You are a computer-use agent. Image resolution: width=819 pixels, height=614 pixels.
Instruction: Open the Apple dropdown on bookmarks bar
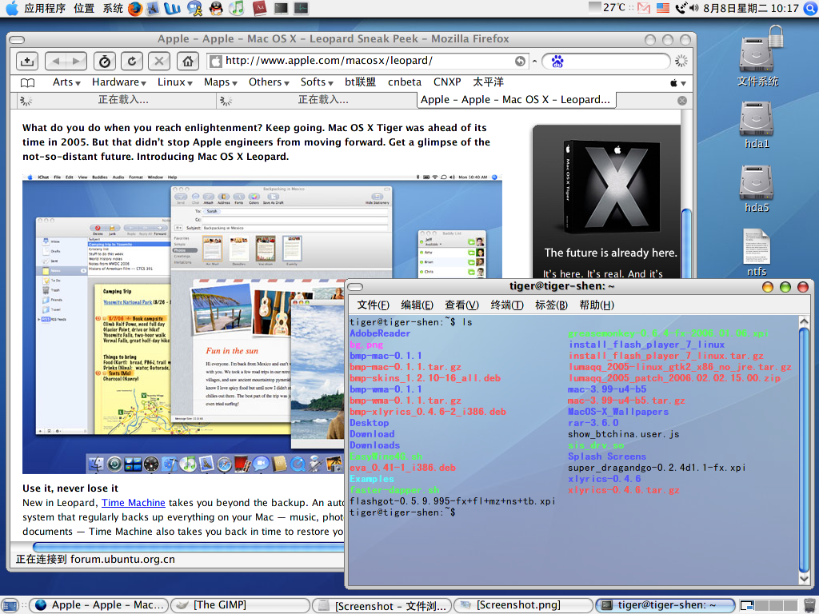tap(678, 83)
